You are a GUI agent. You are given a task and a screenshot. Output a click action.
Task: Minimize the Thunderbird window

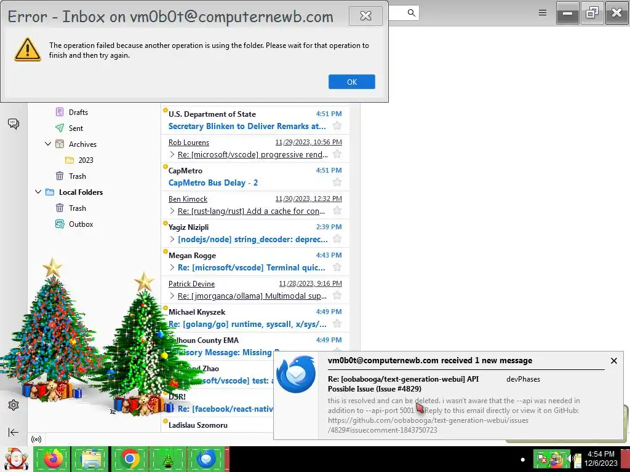pyautogui.click(x=567, y=13)
